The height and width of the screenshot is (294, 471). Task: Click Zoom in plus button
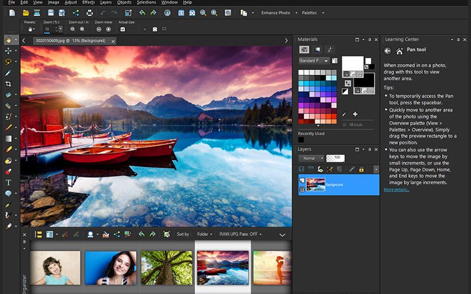coord(82,29)
